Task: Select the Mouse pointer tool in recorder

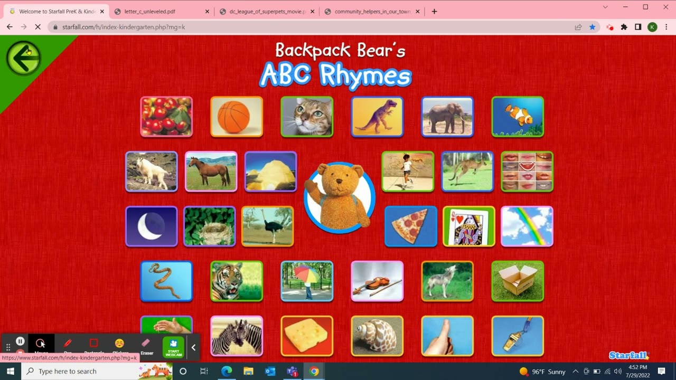Action: [41, 345]
